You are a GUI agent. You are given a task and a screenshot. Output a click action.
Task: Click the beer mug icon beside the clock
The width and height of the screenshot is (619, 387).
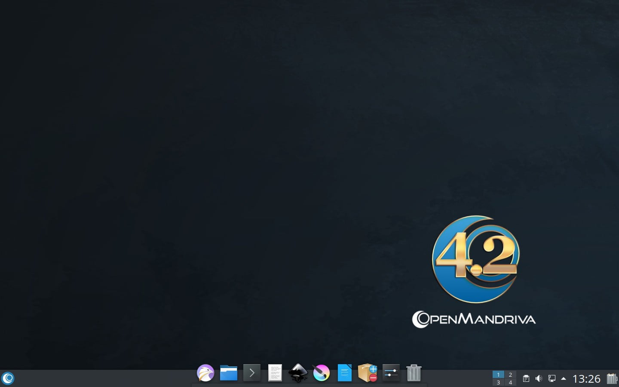pos(612,378)
